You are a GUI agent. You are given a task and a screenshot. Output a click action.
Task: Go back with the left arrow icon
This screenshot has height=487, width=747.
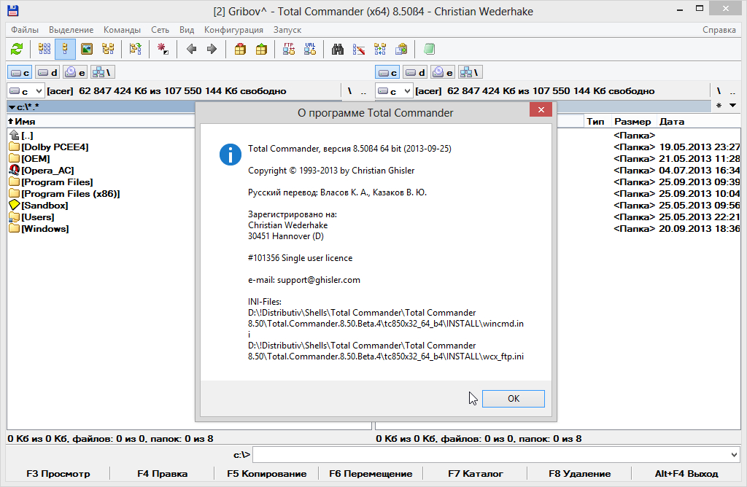point(191,50)
